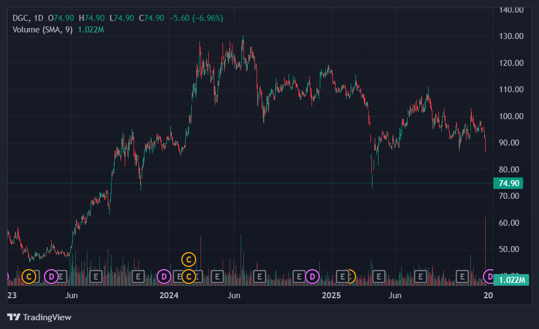Click the orange C marker right of 2025

point(349,276)
